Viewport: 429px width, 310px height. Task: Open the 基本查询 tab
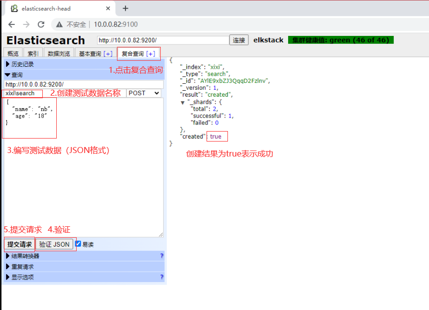pyautogui.click(x=90, y=54)
